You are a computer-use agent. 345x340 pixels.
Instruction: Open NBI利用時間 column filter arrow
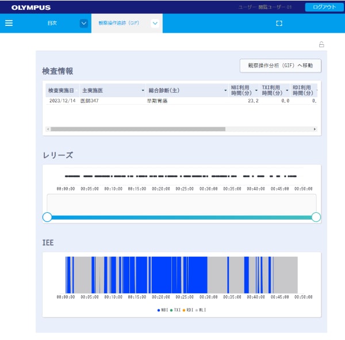coord(256,90)
